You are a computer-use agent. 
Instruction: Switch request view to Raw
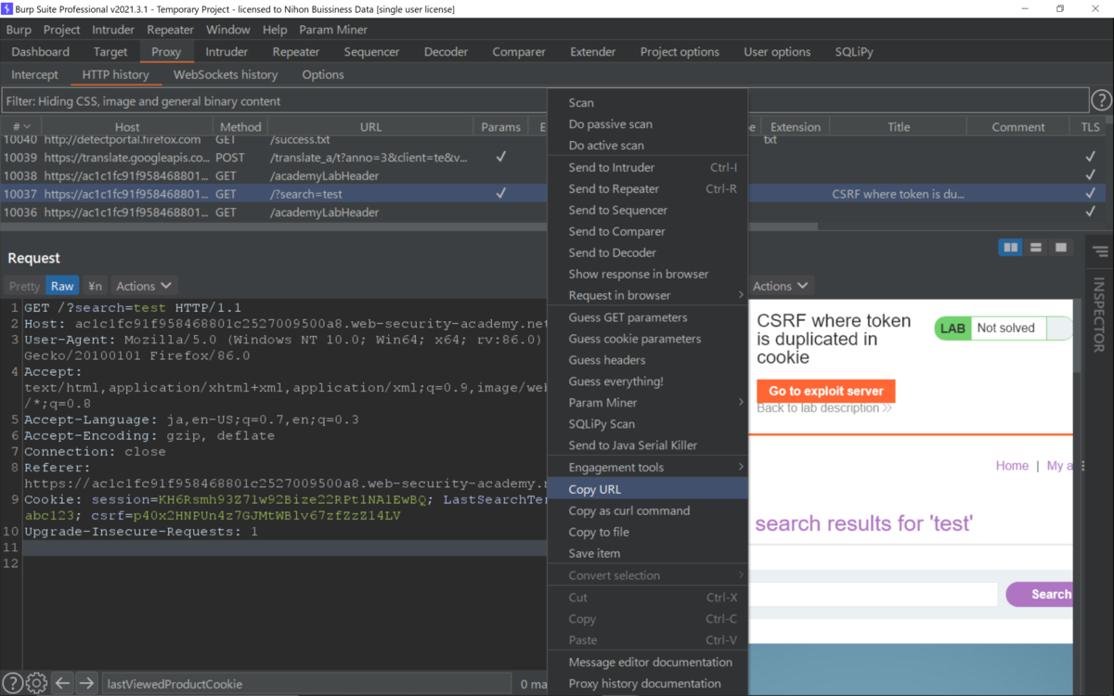(x=62, y=286)
